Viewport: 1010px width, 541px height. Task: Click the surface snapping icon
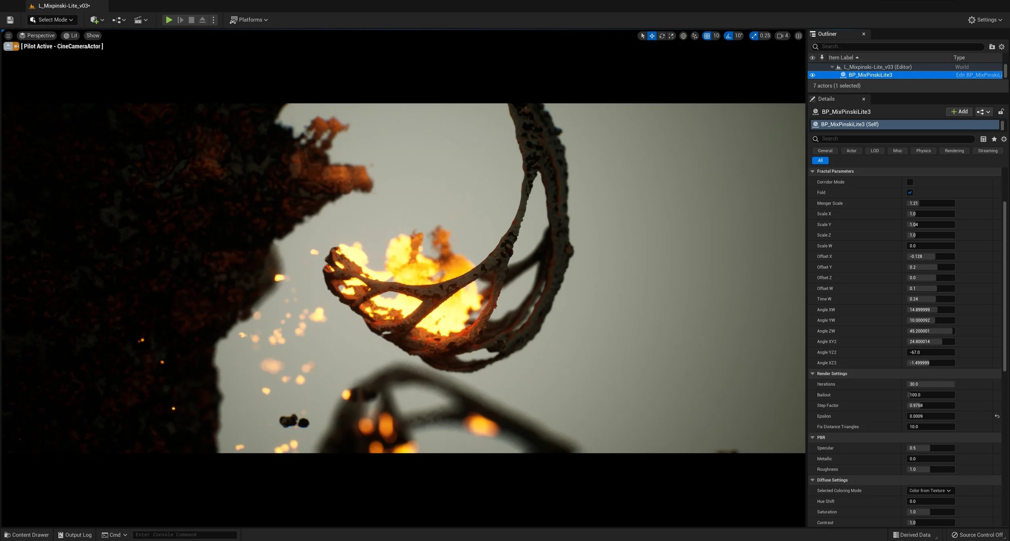(694, 36)
